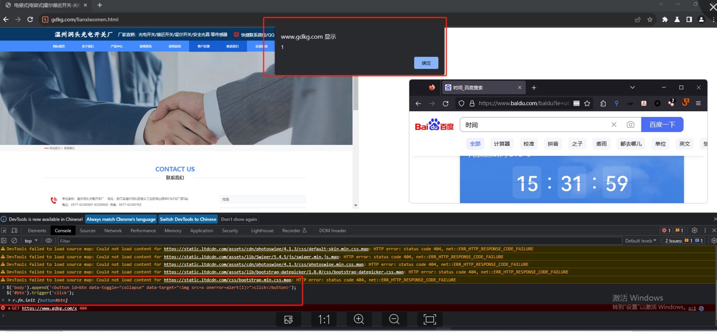The width and height of the screenshot is (717, 332).
Task: Switch to the Network tab in DevTools
Action: point(113,230)
